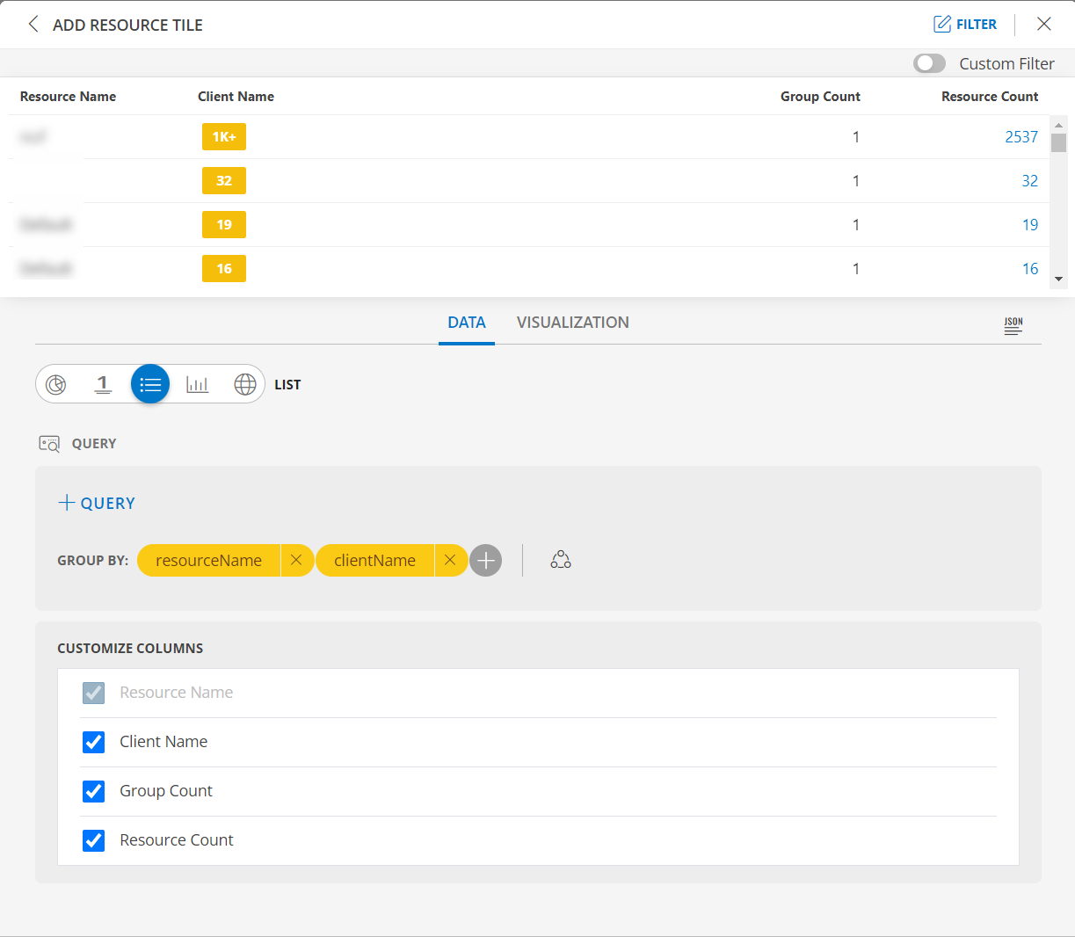
Task: Select the list visualization icon
Action: [149, 383]
